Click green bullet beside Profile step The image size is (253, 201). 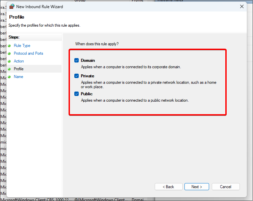[x=9, y=69]
